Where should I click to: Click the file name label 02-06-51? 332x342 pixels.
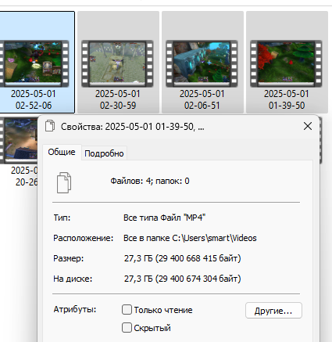tap(202, 106)
